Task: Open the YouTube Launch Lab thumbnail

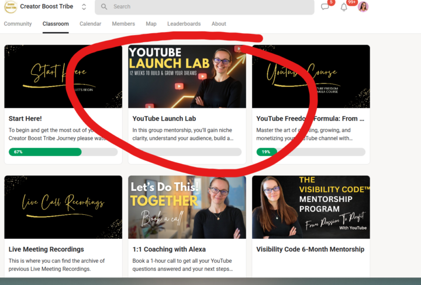Action: pyautogui.click(x=187, y=77)
